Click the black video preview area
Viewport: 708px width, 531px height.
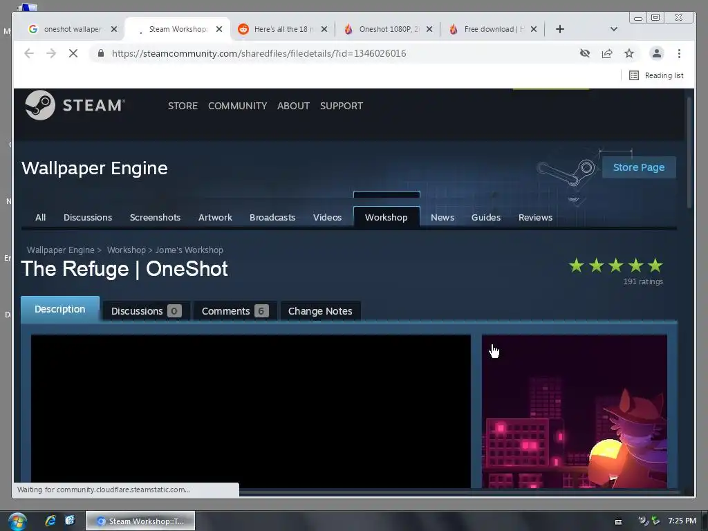click(250, 411)
